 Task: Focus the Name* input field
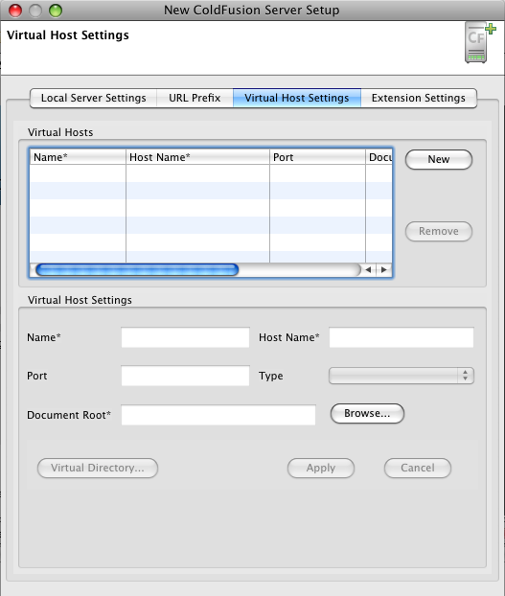point(186,337)
